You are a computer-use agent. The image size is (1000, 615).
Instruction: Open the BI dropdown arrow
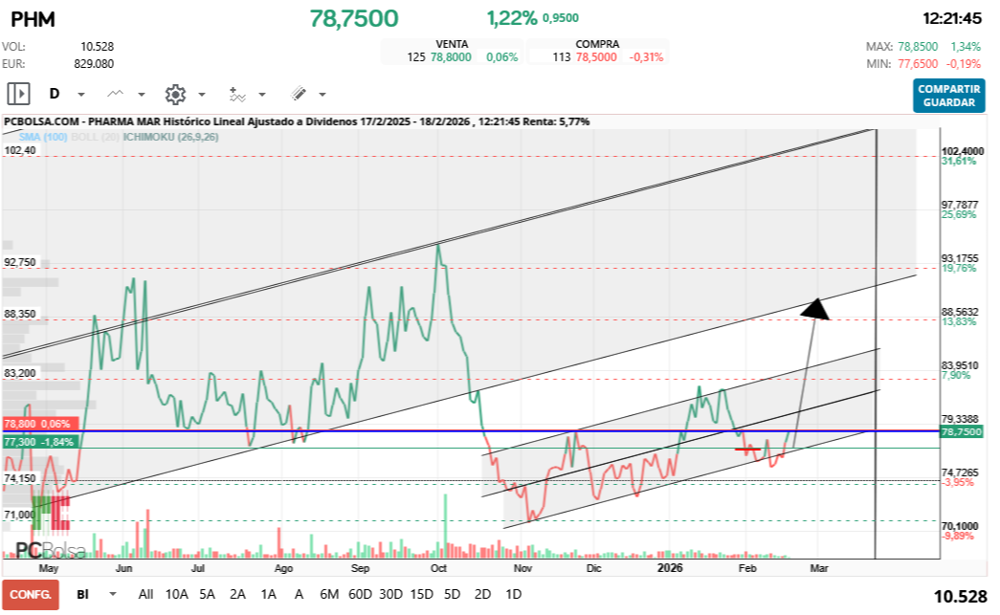click(x=113, y=594)
